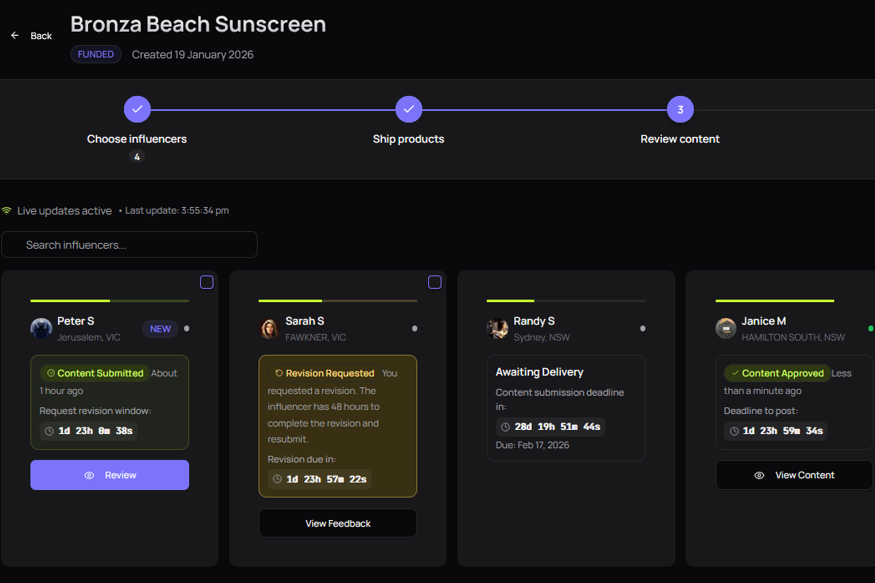Click the checkmark icon on Content Submitted badge

pyautogui.click(x=51, y=373)
